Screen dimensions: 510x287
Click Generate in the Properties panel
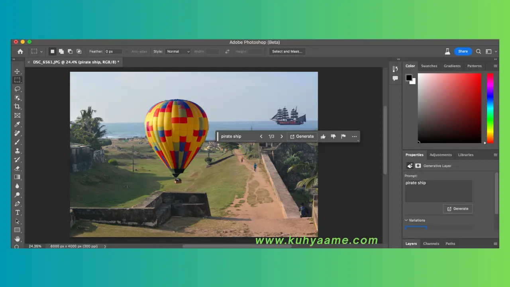pos(458,208)
